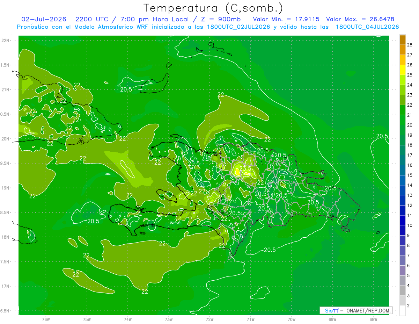Click 'Valor Max. = 26.6478' text

tap(360, 19)
